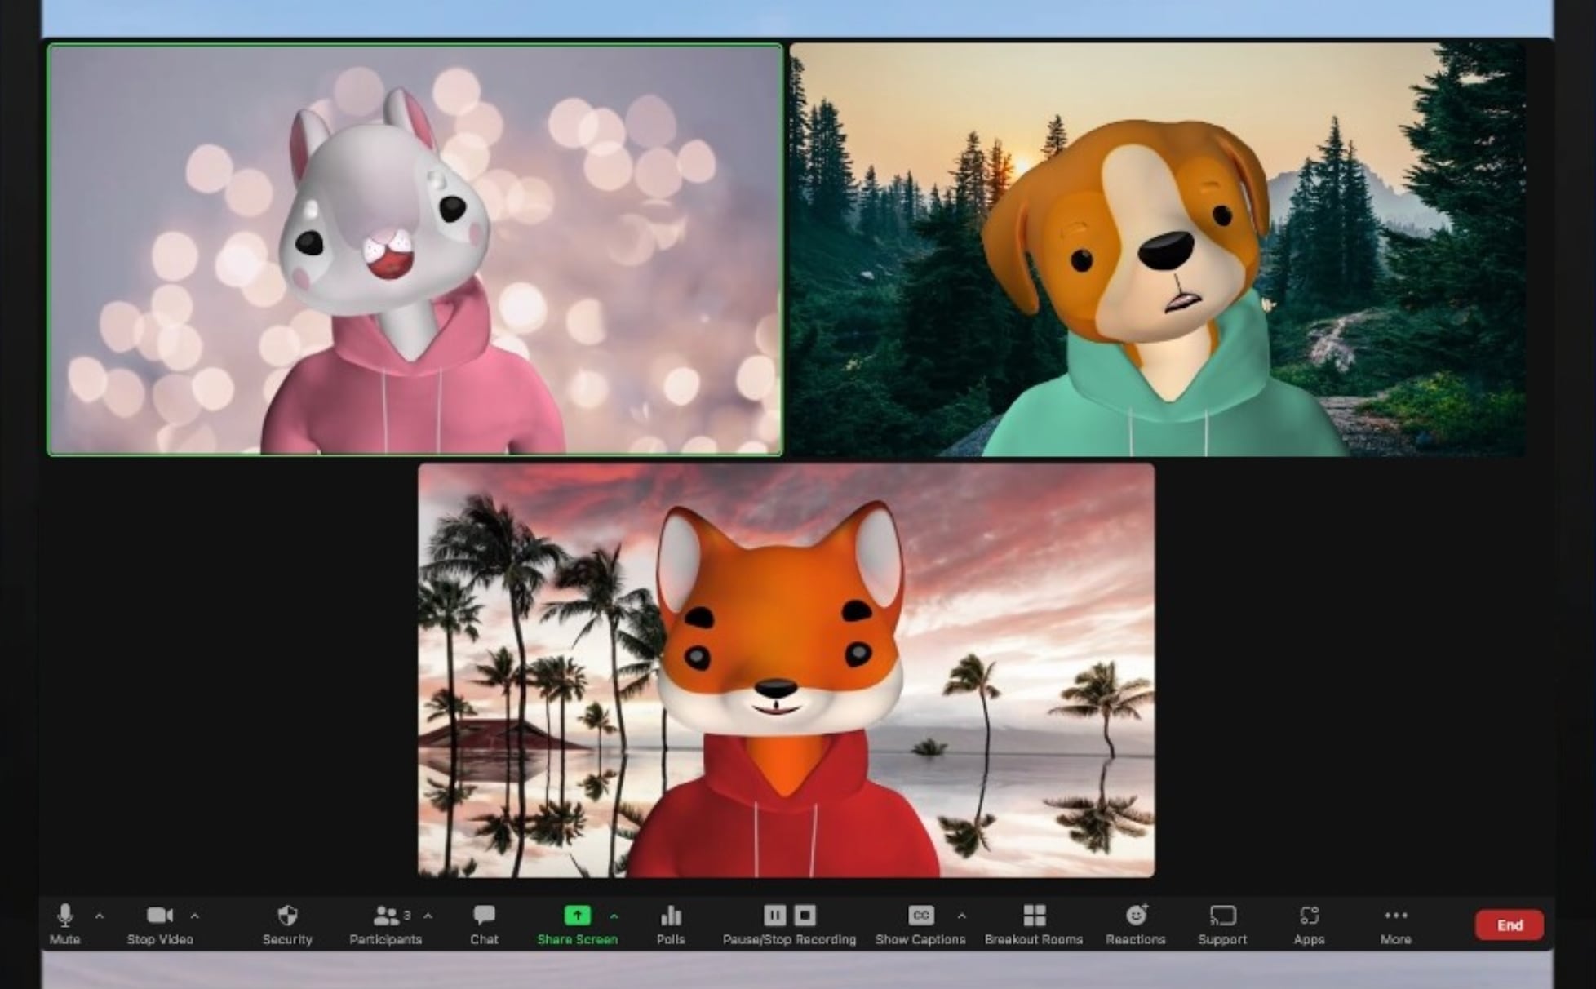Expand the arrow next to Participants
The width and height of the screenshot is (1596, 989).
pos(428,916)
